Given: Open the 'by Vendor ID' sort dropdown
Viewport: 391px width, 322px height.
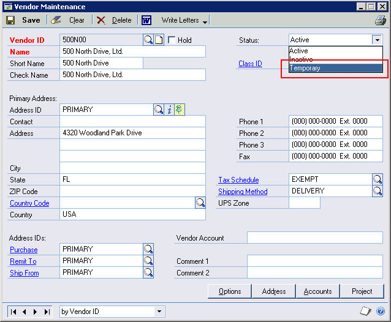Looking at the screenshot, I should pyautogui.click(x=159, y=312).
